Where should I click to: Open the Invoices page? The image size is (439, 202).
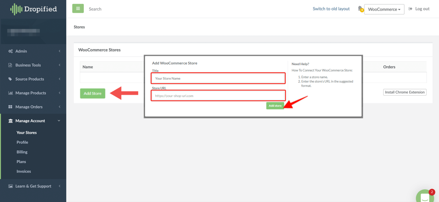[24, 172]
